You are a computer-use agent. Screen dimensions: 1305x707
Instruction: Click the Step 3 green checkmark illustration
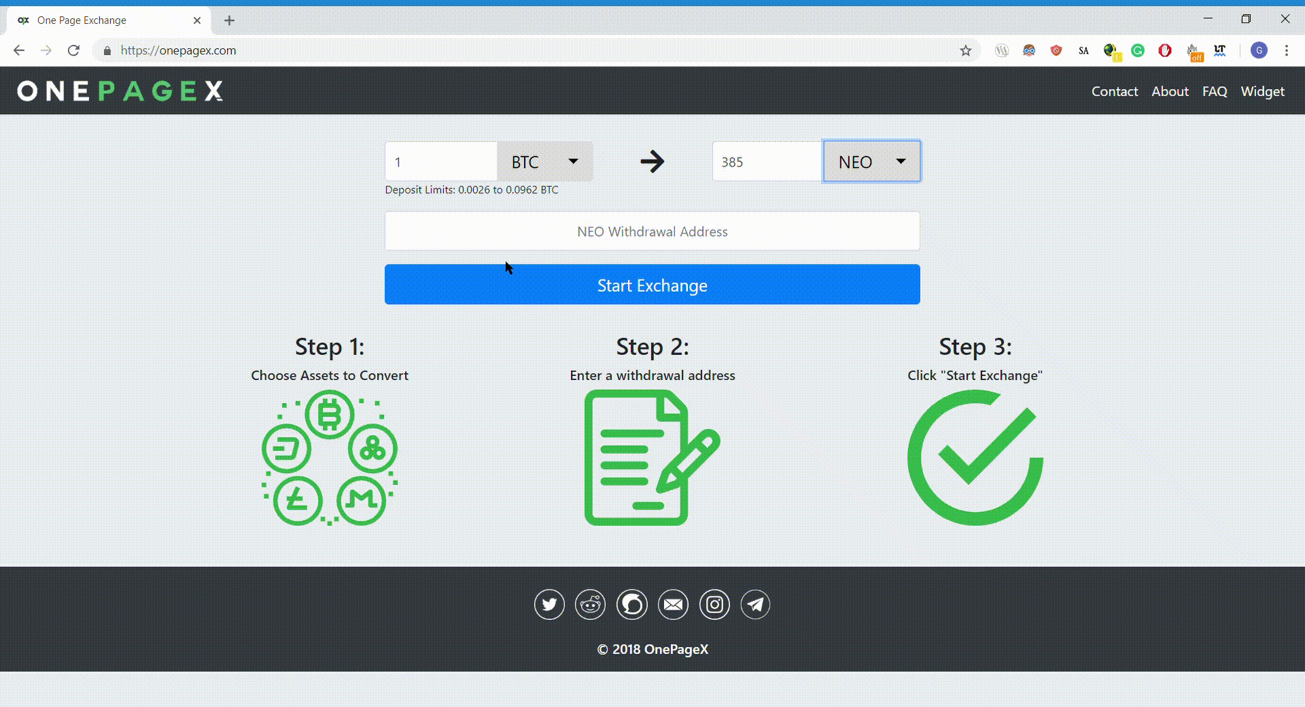coord(975,458)
